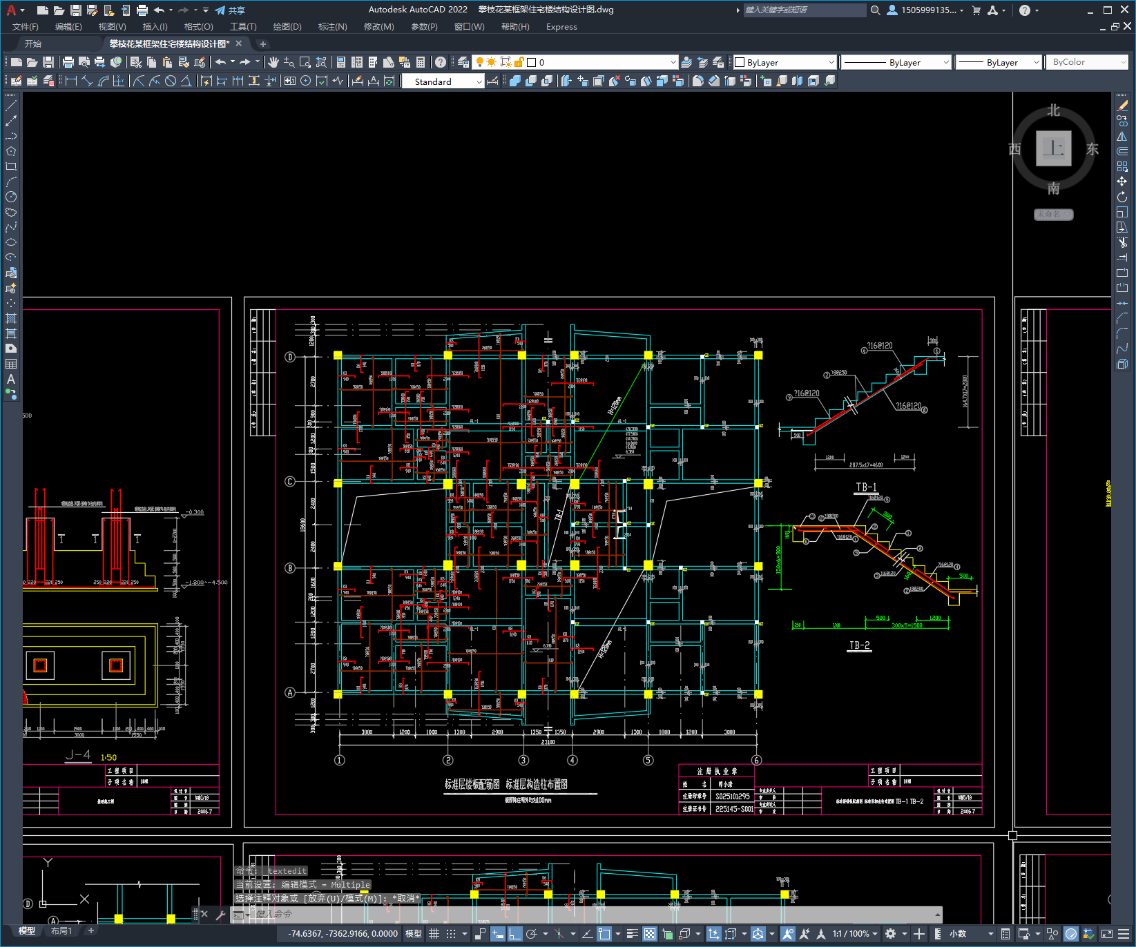Open the ByLayer color control dropdown
This screenshot has width=1136, height=947.
click(784, 62)
